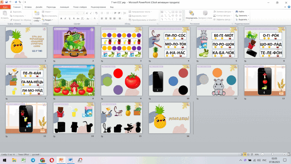Screen dimensions: 291x164
Task: Select slide 8 thumbnail with mushroom garden
Action: 74,80
